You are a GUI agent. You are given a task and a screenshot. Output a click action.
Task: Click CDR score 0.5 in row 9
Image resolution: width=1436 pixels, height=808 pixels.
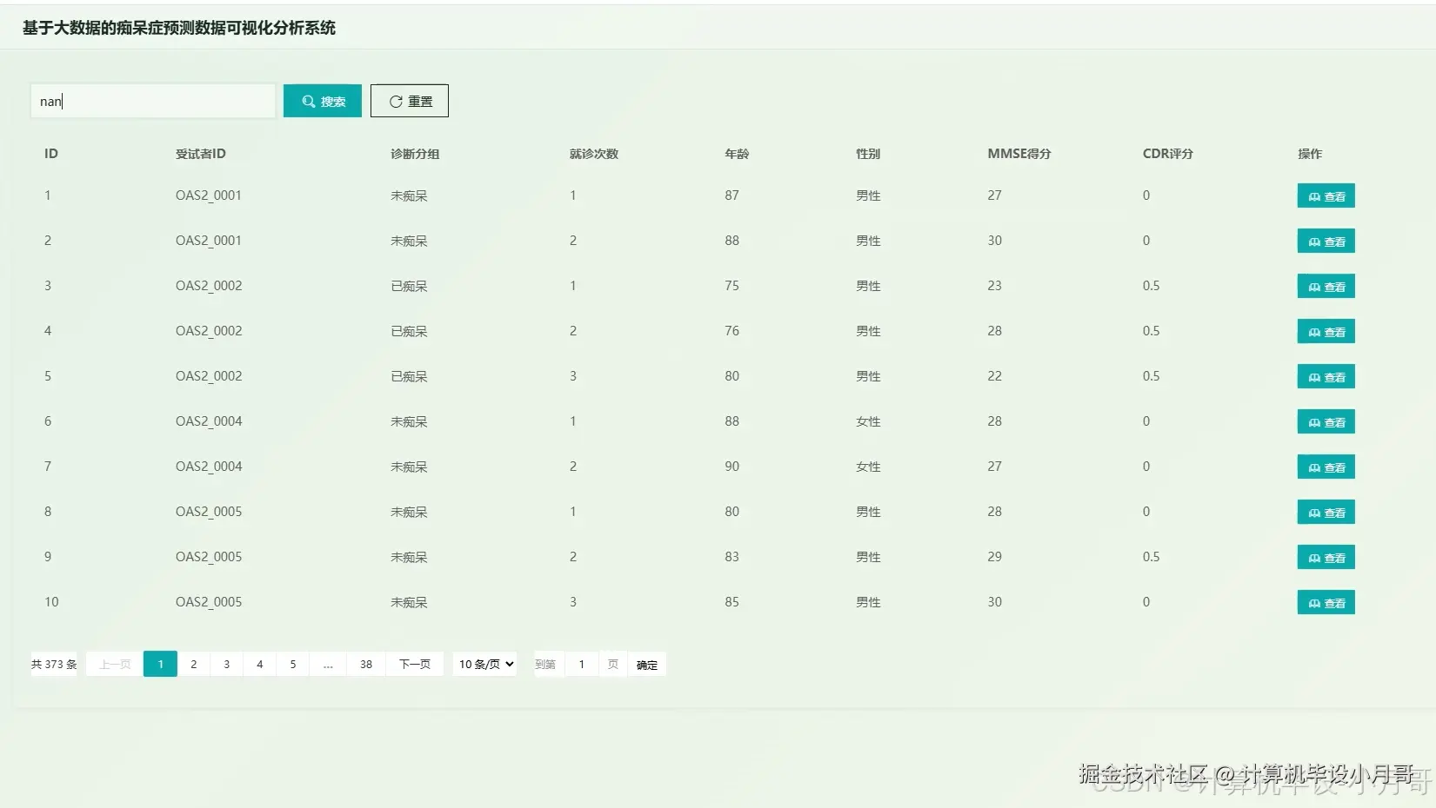[1152, 557]
